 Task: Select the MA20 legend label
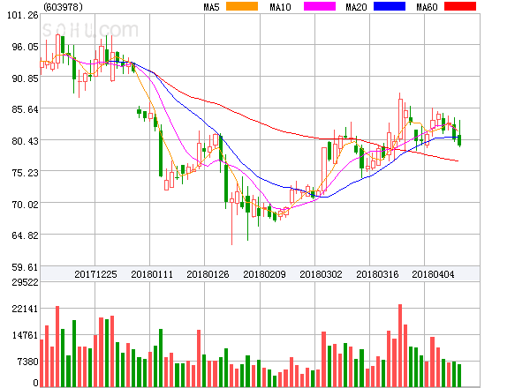point(356,7)
